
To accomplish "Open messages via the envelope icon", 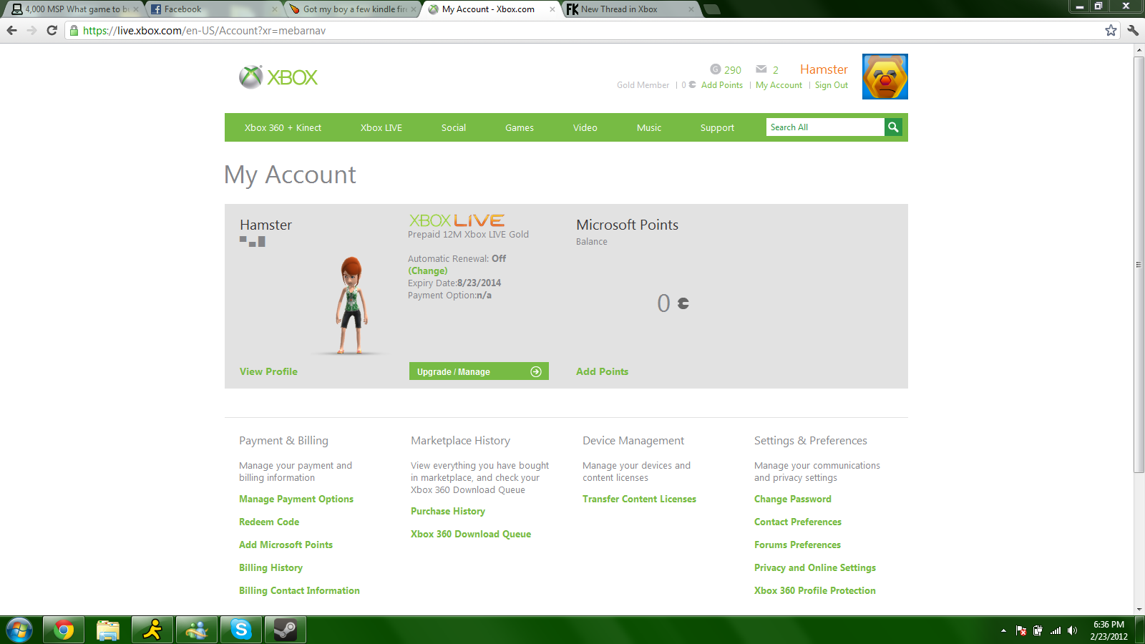I will [761, 69].
